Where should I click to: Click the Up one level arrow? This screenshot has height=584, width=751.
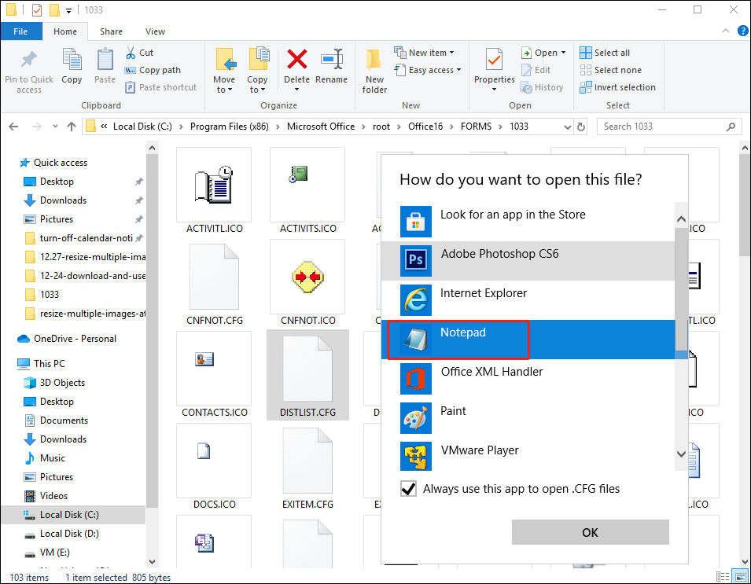point(72,127)
